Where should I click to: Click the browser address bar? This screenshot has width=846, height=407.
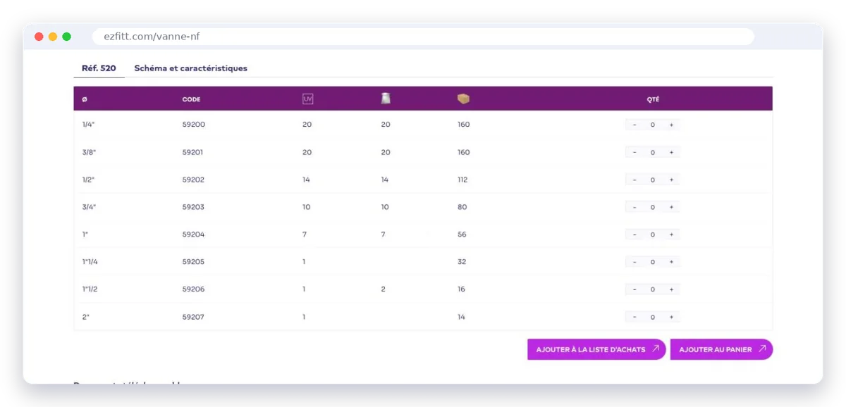(x=423, y=37)
